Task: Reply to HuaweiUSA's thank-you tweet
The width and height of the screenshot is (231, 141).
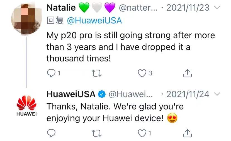Action: tap(51, 133)
